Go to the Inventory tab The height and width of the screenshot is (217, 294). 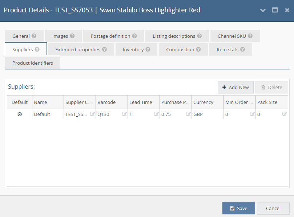pos(137,49)
